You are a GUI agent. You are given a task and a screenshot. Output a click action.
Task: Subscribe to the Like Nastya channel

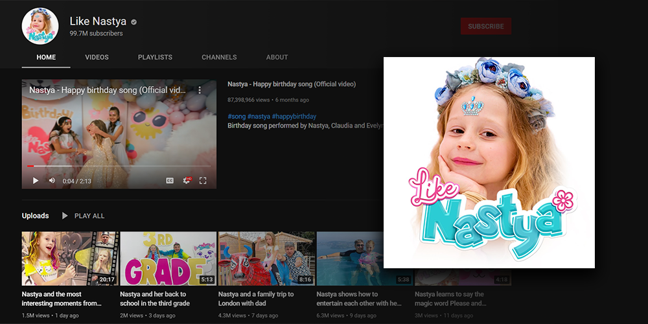[485, 26]
